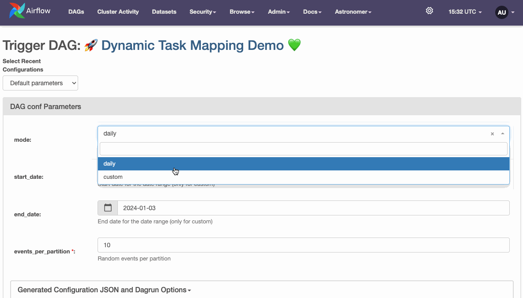Click the rocket emoji in the DAG title

(91, 45)
